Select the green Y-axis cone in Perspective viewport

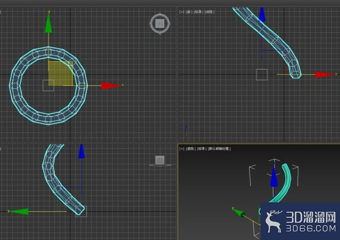(240, 213)
